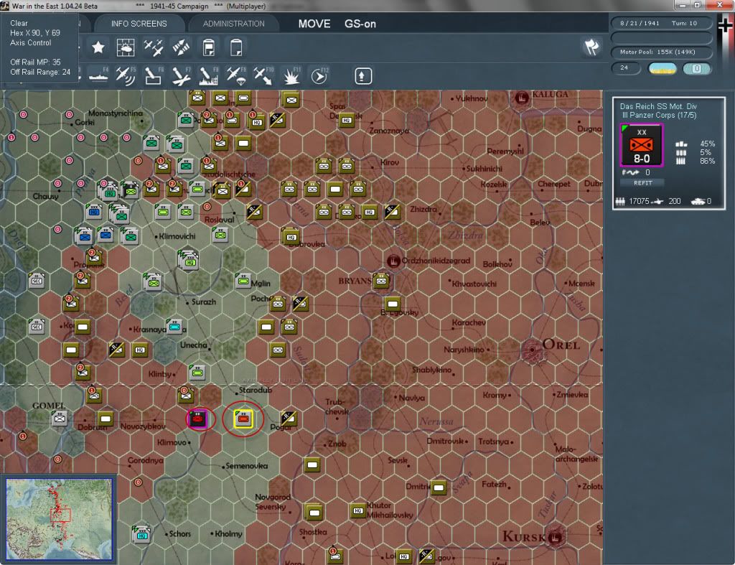Select the purple-highlighted unit east of Novozybkov
Viewport: 735px width, 565px height.
[x=197, y=419]
